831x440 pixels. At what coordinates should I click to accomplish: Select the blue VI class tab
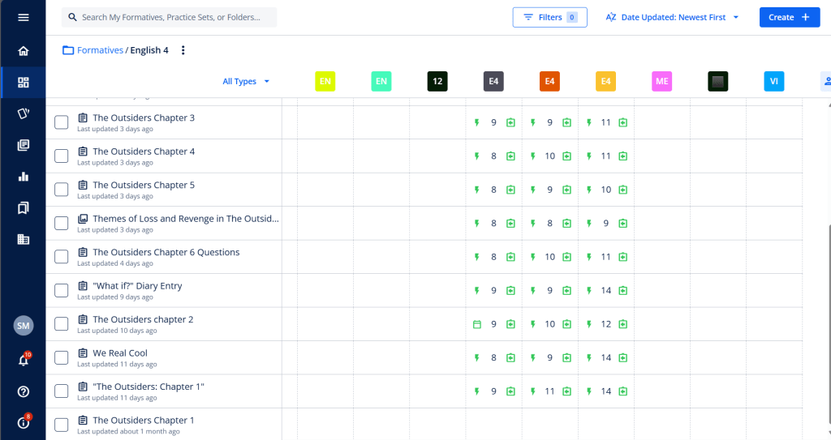(773, 81)
